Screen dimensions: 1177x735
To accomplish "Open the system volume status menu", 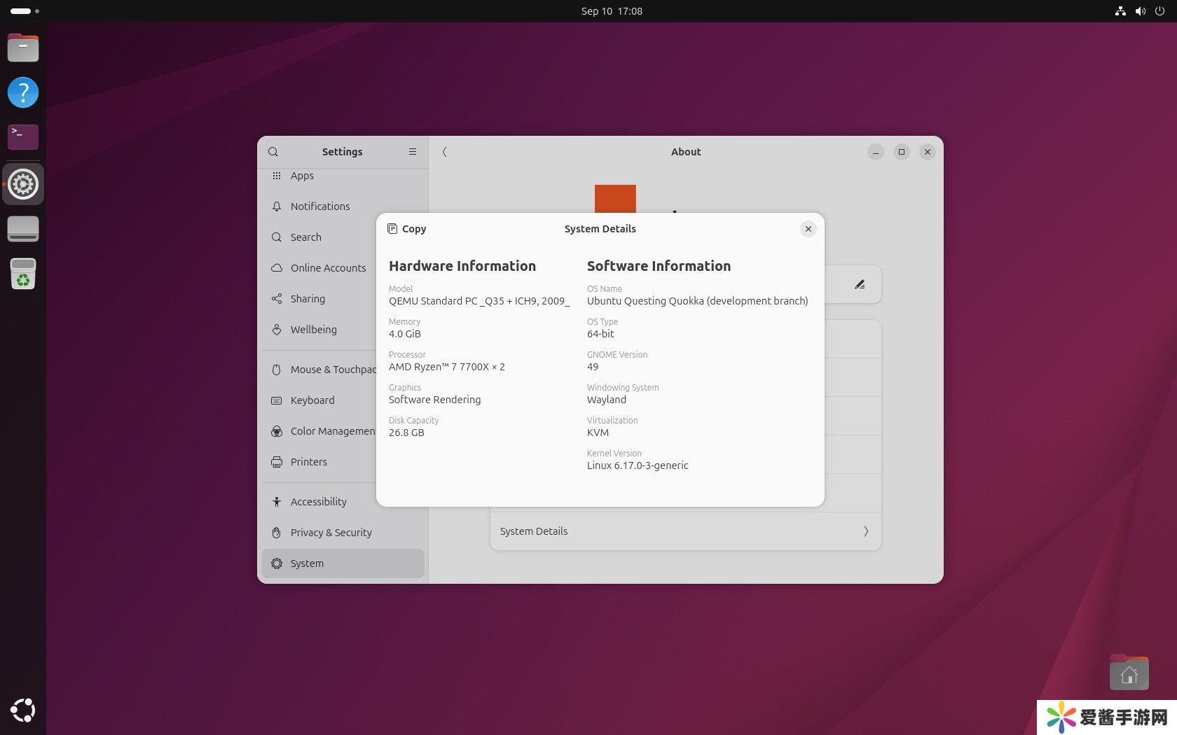I will coord(1140,11).
